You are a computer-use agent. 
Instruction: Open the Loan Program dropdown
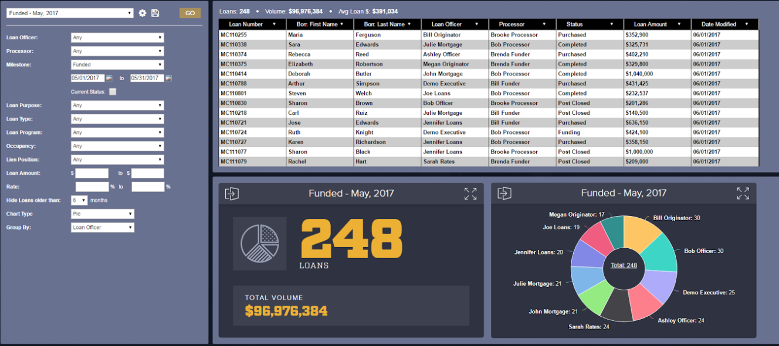pyautogui.click(x=117, y=132)
